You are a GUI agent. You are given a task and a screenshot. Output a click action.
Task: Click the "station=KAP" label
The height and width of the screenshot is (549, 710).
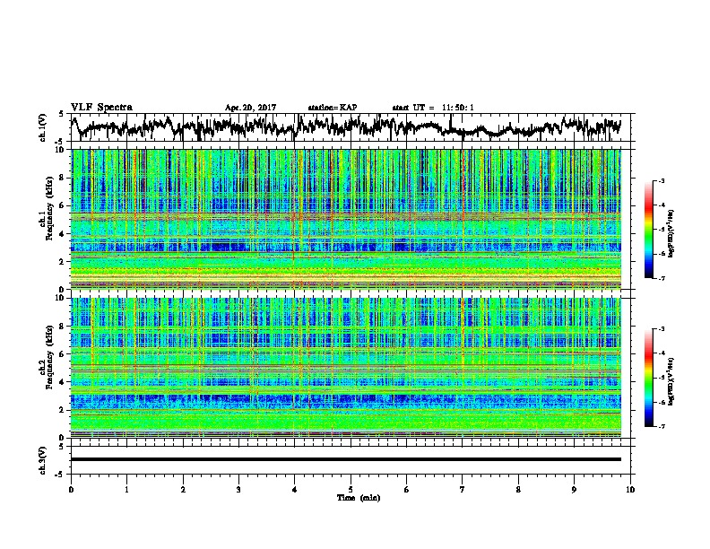click(x=333, y=108)
